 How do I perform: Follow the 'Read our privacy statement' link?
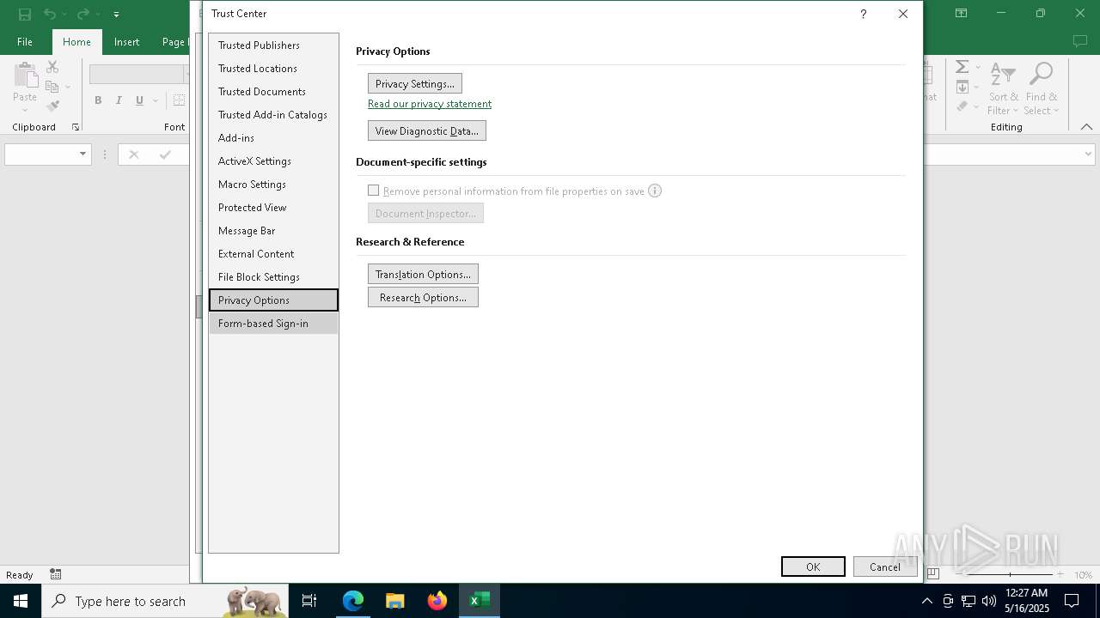click(430, 104)
